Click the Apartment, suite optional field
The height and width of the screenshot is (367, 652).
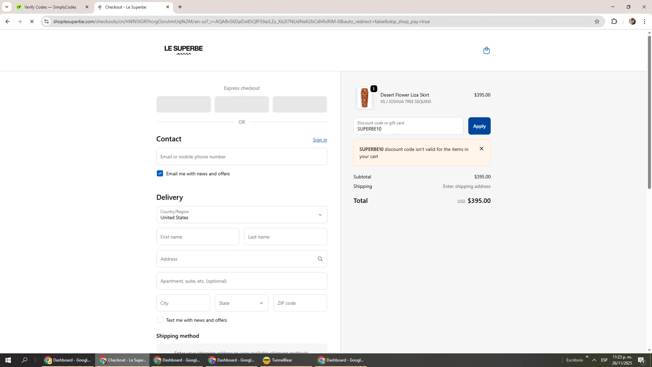point(242,281)
